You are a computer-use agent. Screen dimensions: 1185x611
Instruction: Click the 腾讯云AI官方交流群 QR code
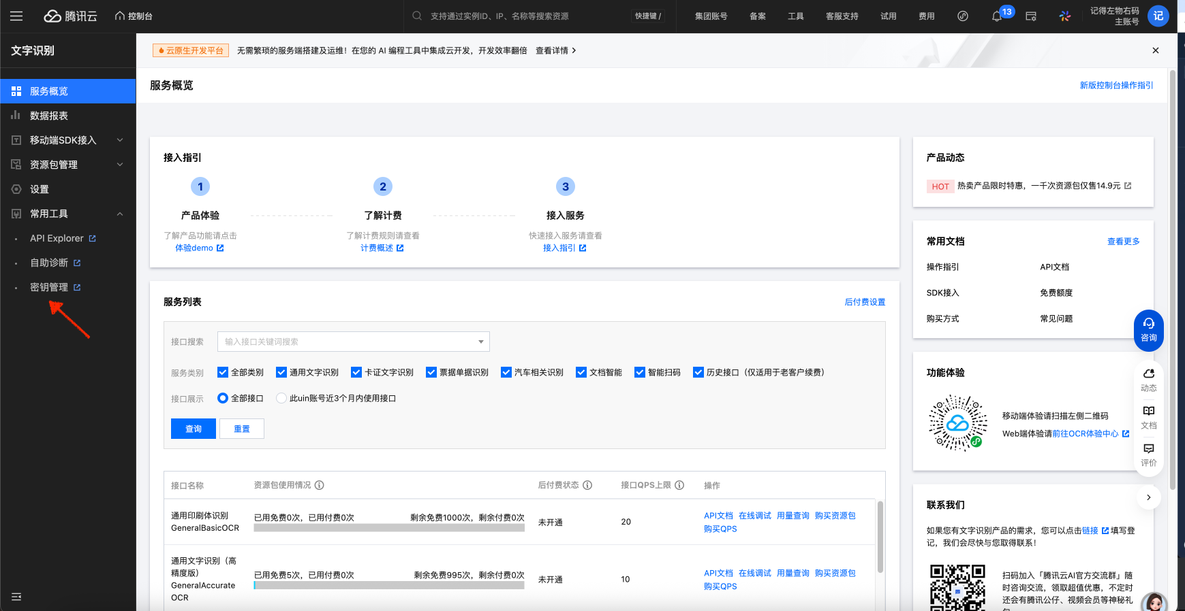pyautogui.click(x=957, y=587)
